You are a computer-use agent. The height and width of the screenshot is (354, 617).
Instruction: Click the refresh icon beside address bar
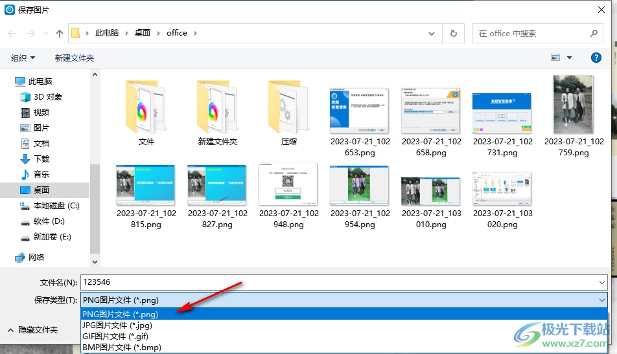tap(453, 33)
